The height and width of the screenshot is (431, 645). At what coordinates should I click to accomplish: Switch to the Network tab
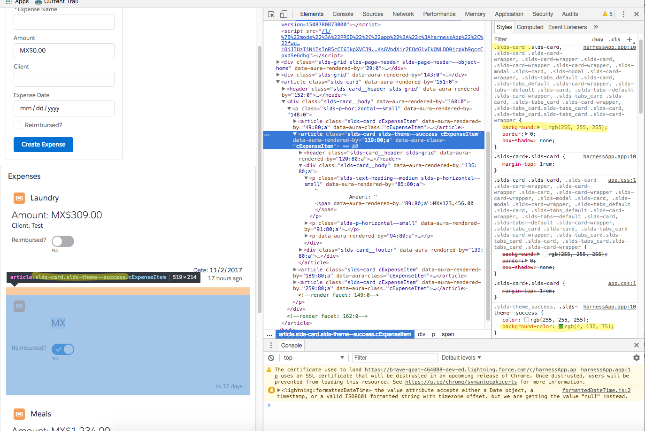tap(403, 14)
